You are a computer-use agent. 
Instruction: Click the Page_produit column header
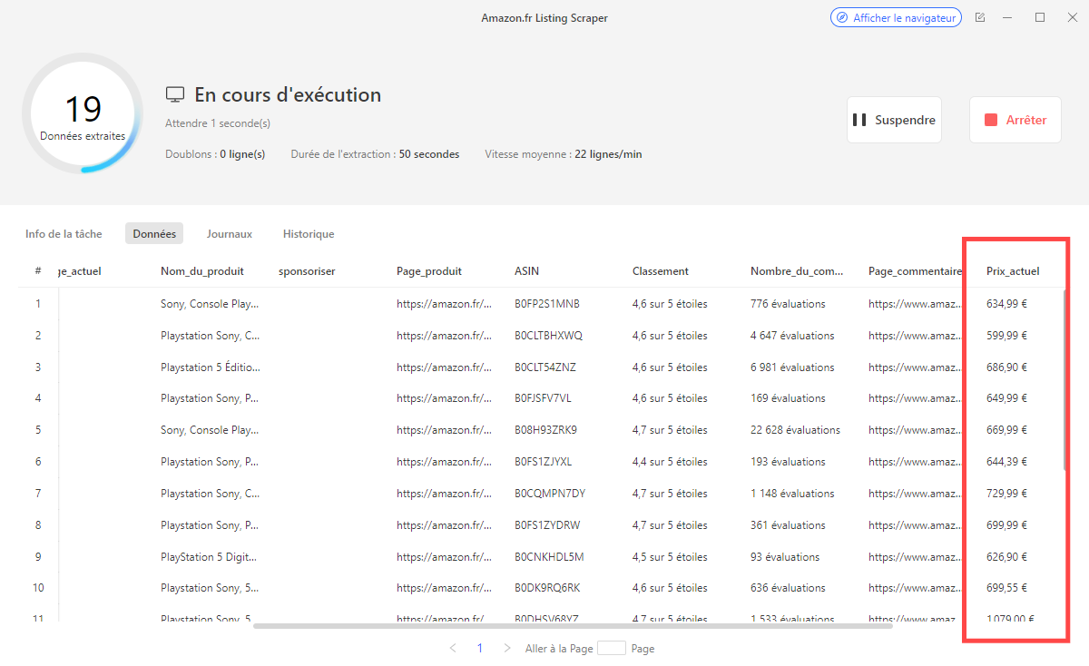[429, 270]
